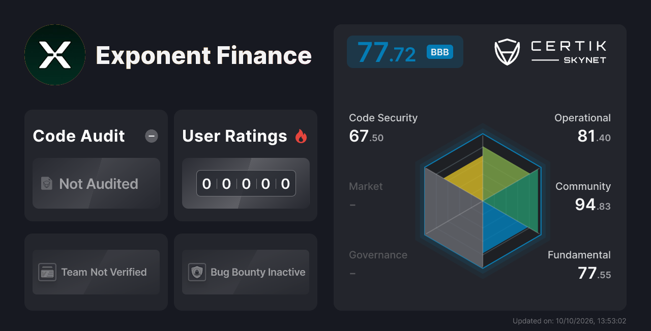The width and height of the screenshot is (651, 331).
Task: Open the Not Audited status box
Action: (x=96, y=183)
